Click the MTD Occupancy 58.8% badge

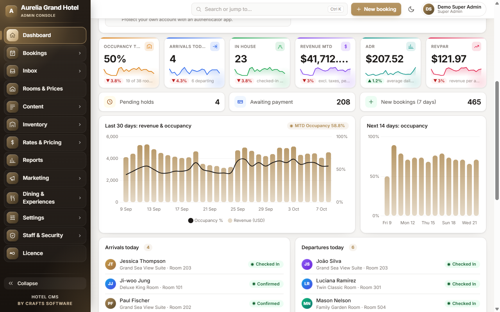(318, 126)
